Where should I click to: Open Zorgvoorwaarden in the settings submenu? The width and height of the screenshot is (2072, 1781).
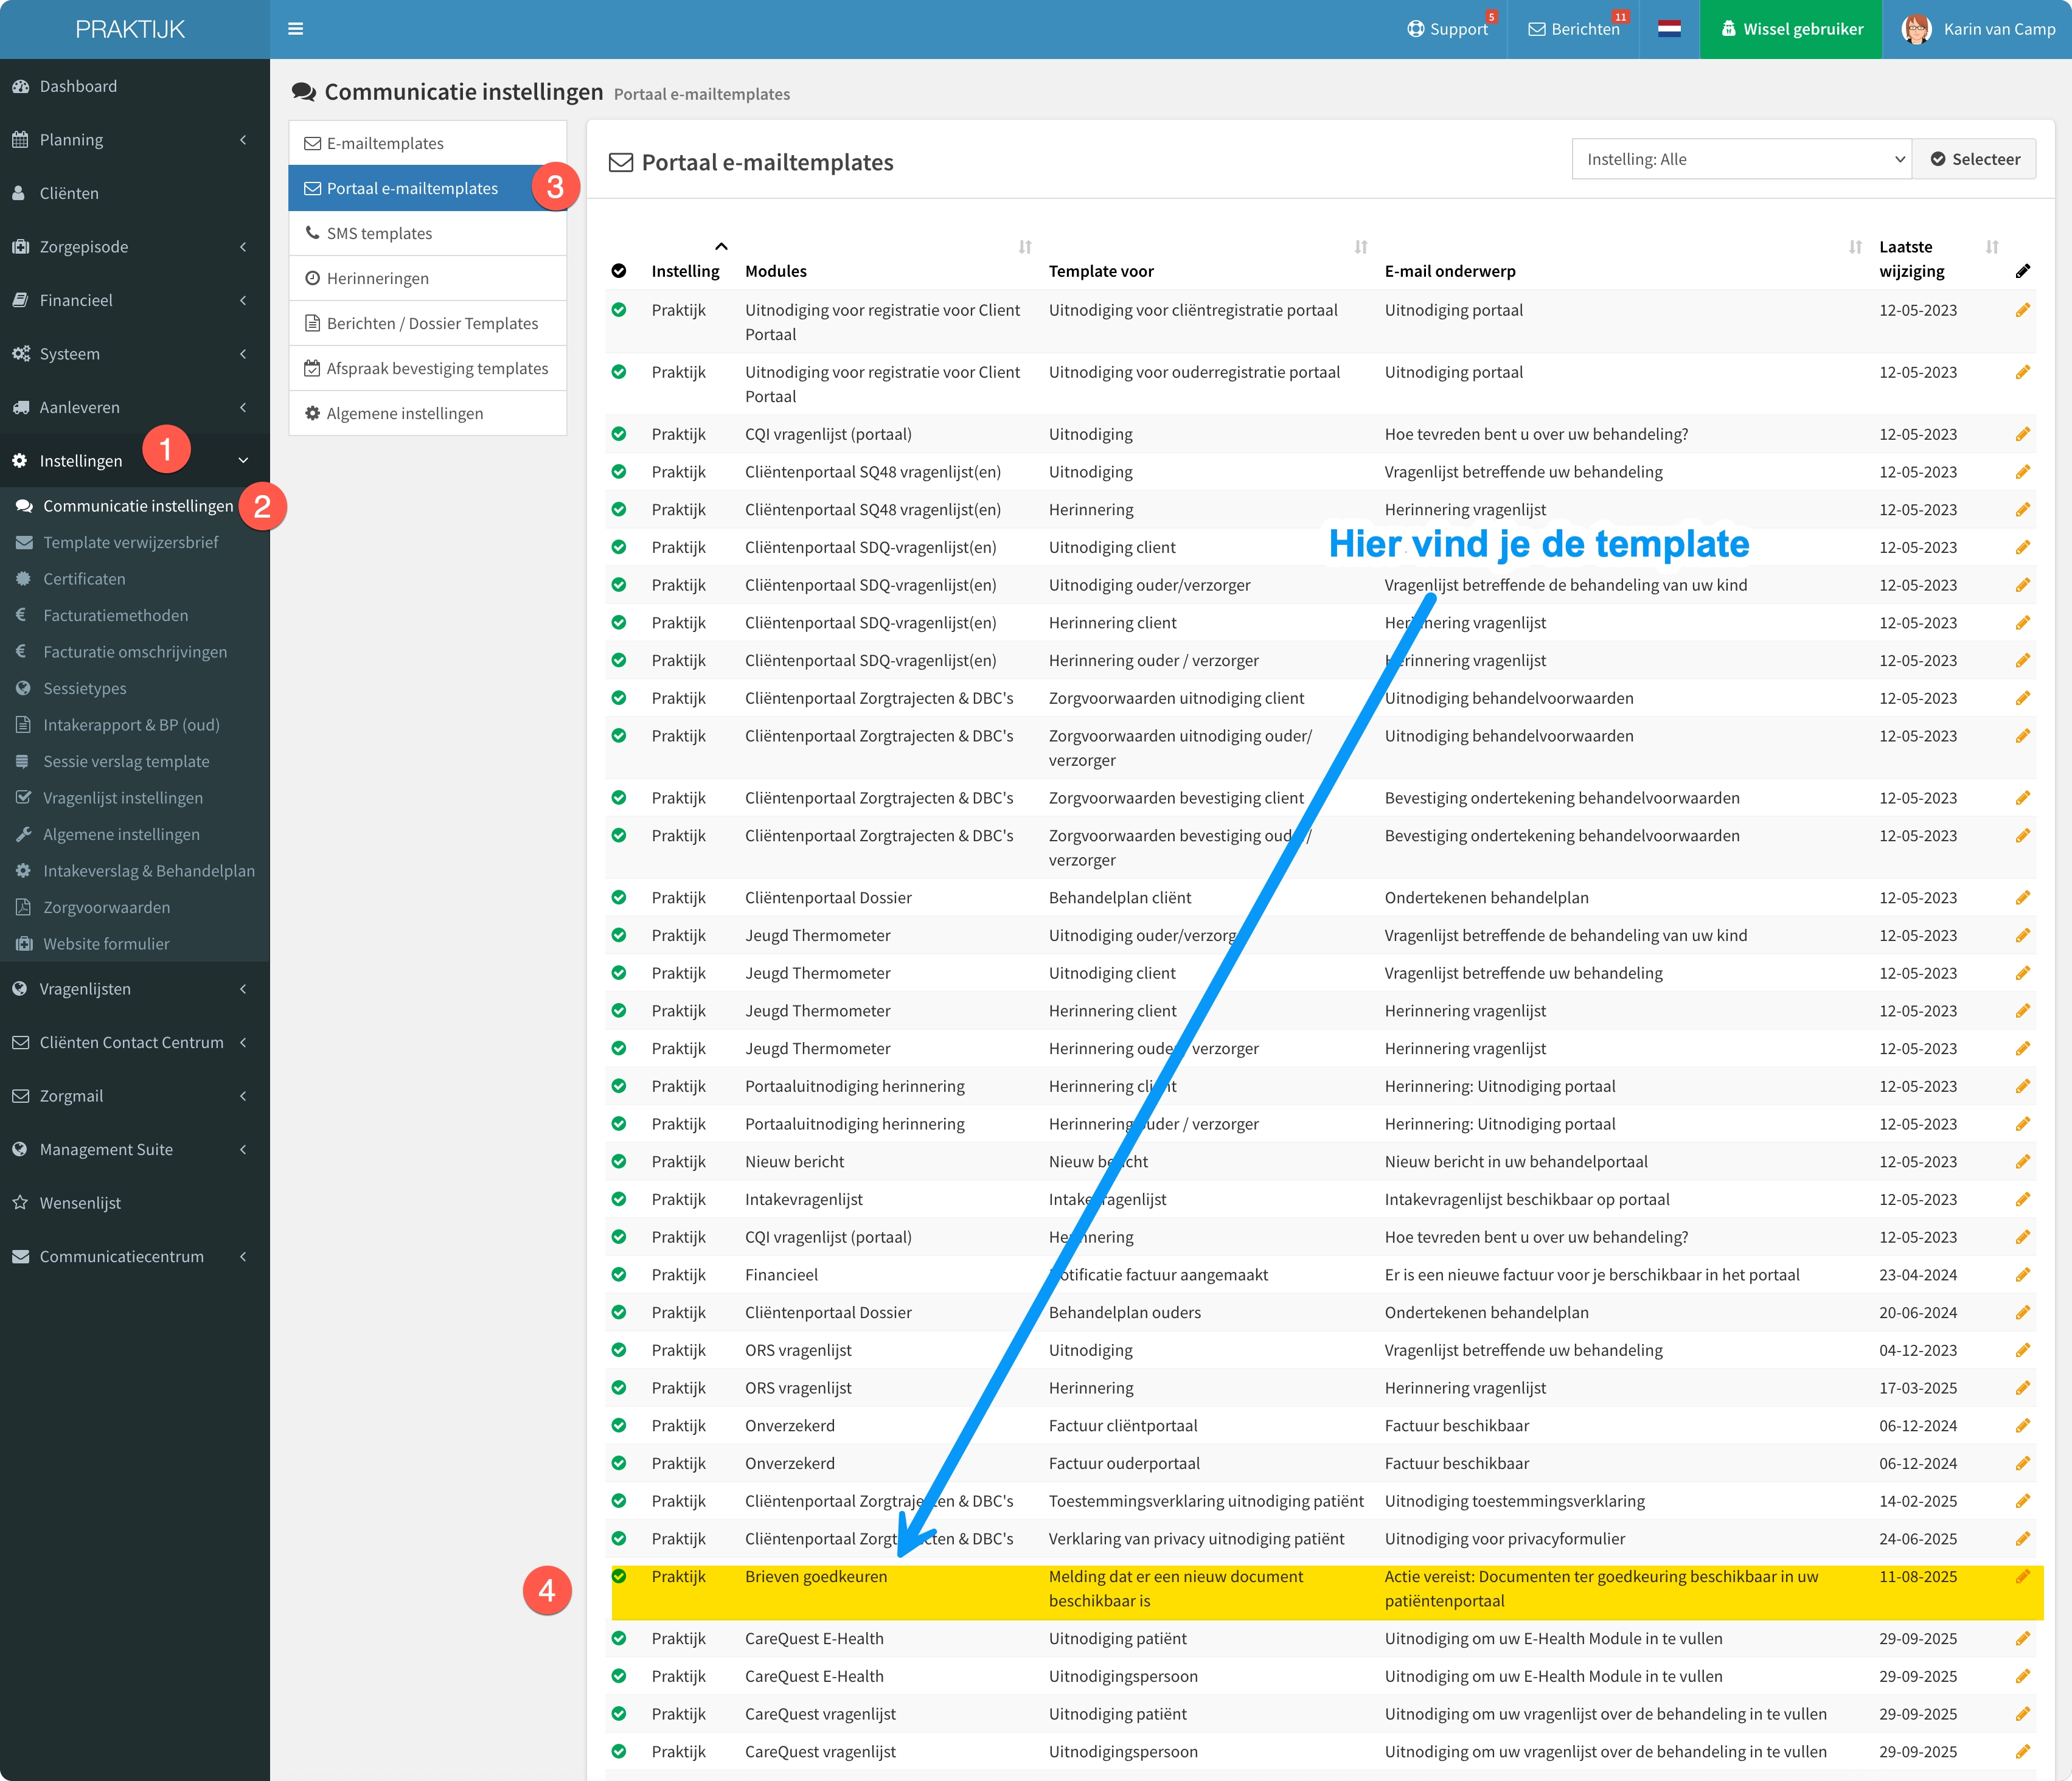coord(106,907)
